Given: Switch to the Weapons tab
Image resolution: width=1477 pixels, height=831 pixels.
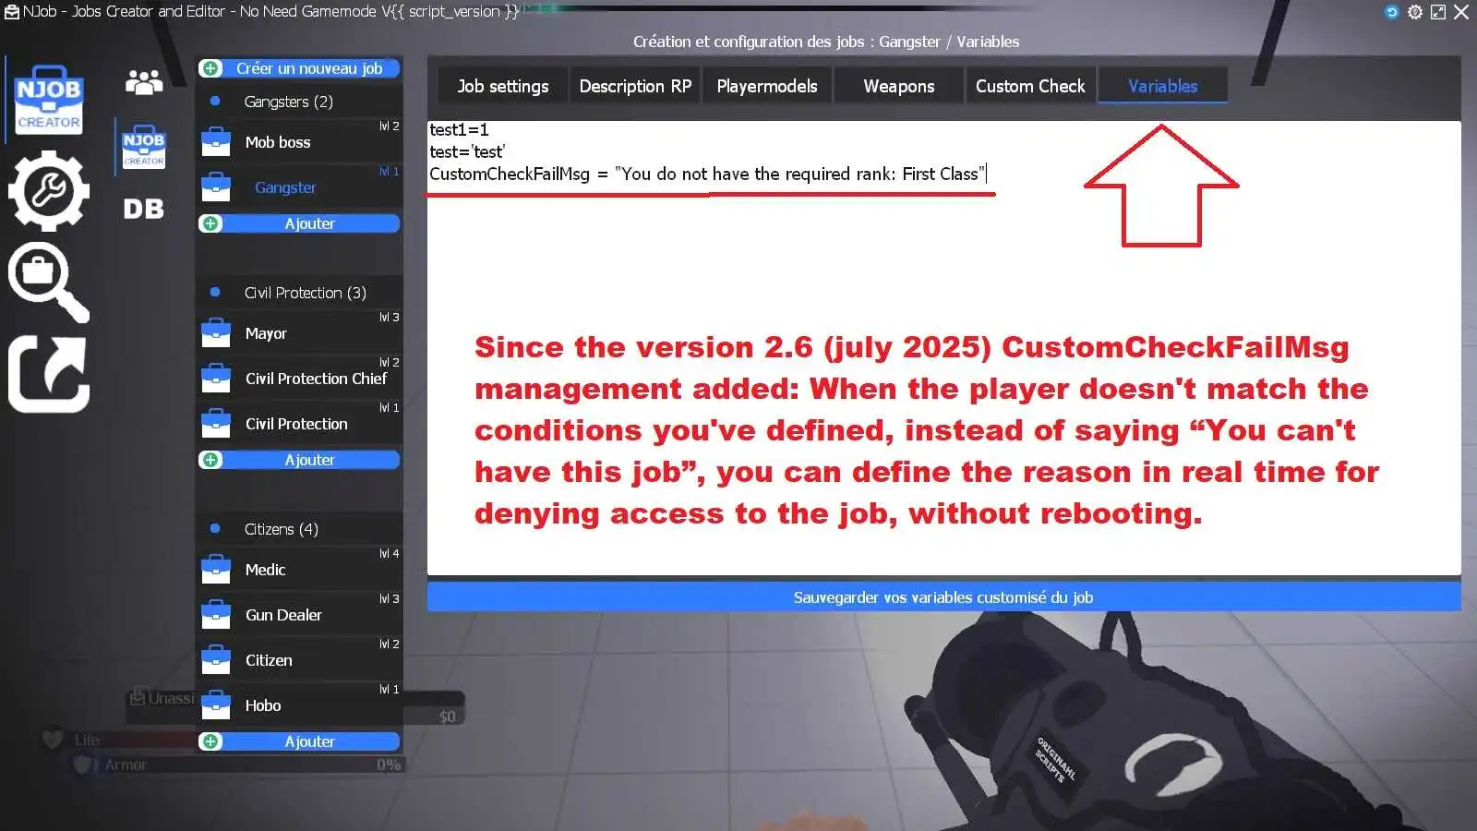Looking at the screenshot, I should point(897,85).
